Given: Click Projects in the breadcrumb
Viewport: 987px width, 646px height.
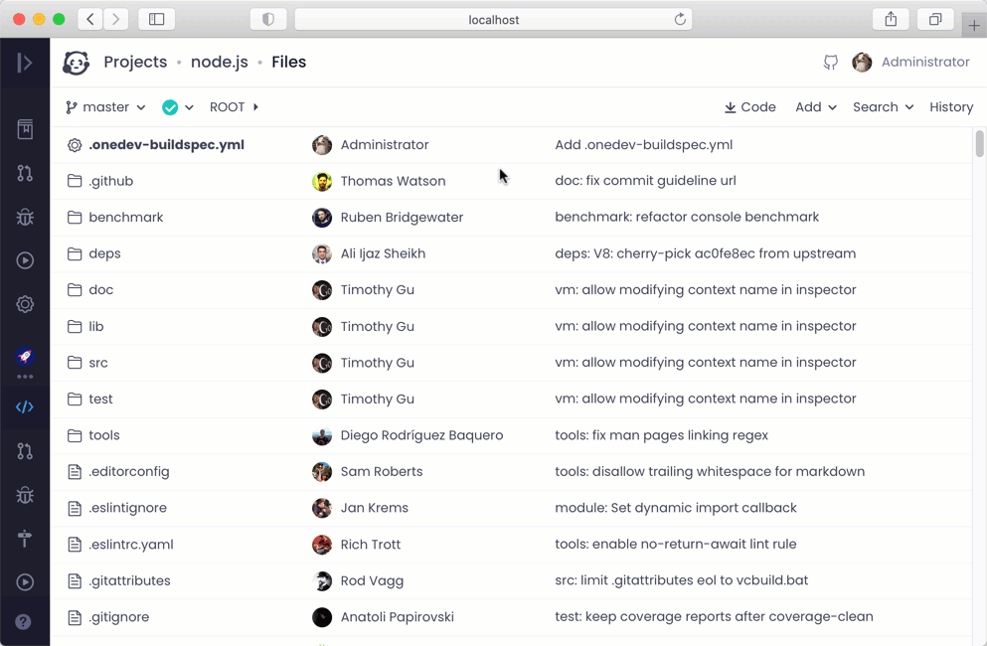Looking at the screenshot, I should pos(135,62).
